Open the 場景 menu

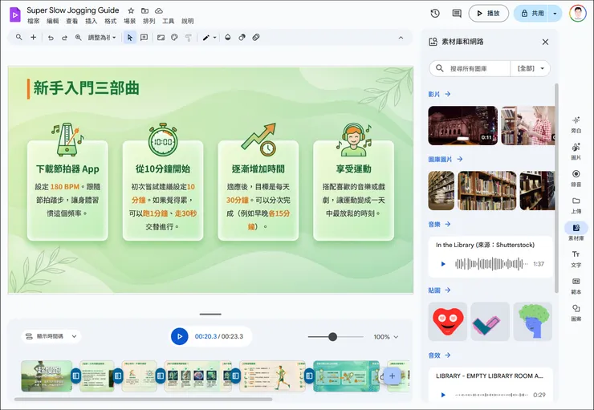click(129, 21)
